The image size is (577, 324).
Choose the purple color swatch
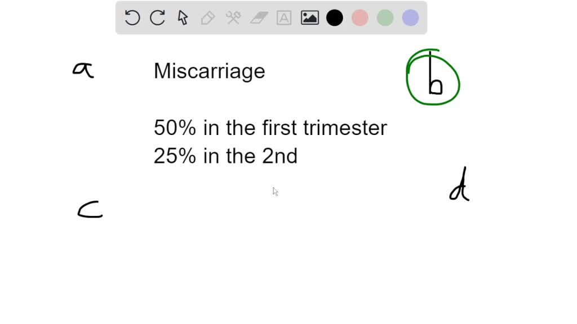[x=410, y=18]
